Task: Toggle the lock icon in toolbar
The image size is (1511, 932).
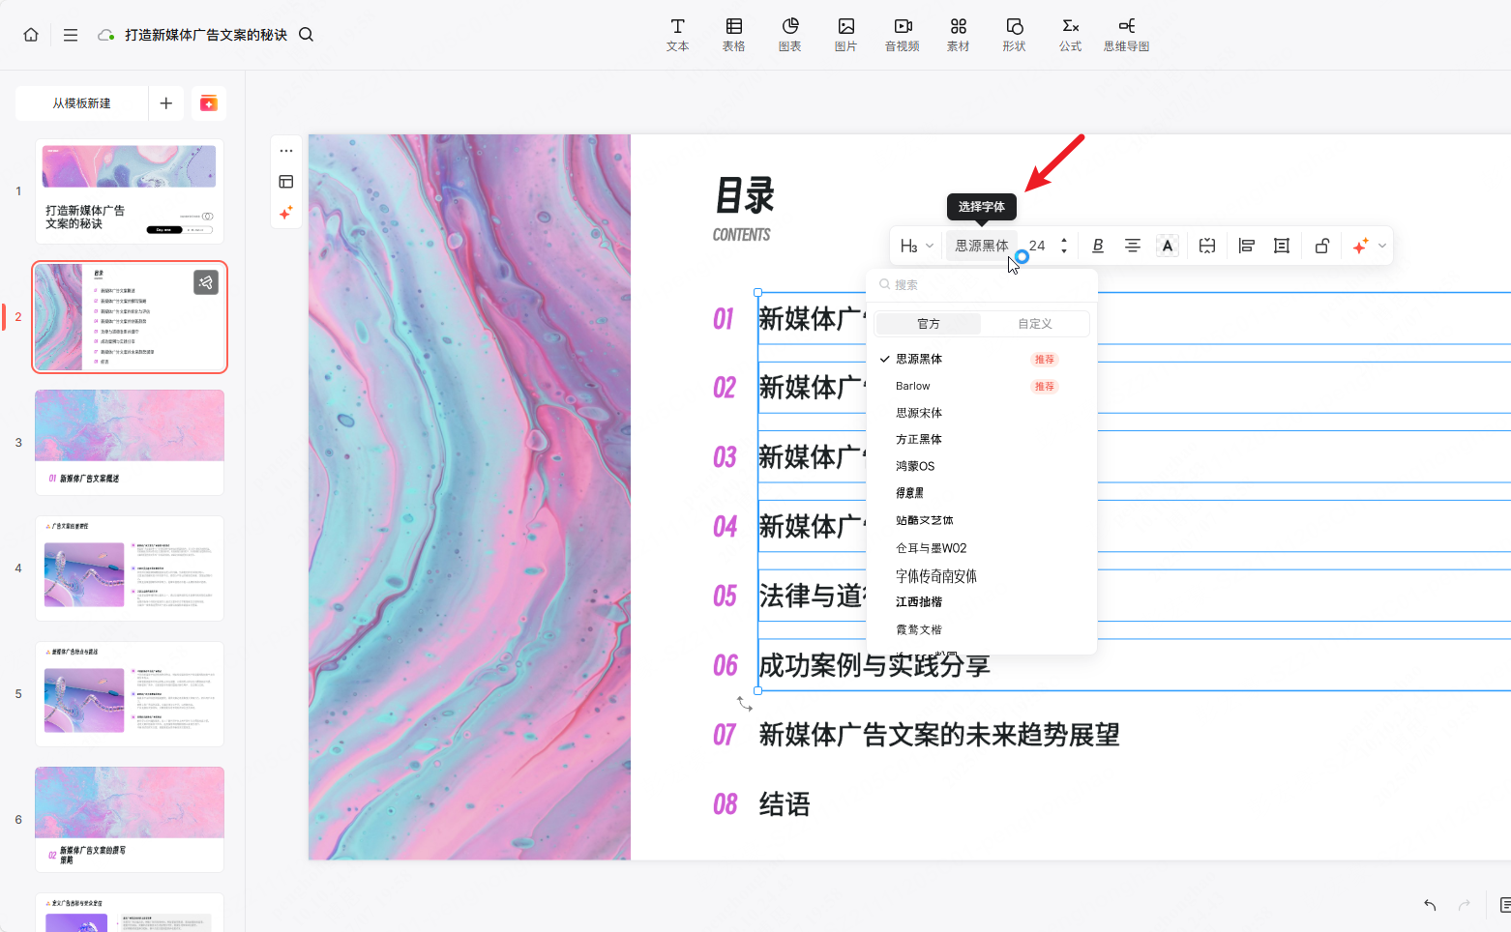Action: (1321, 247)
